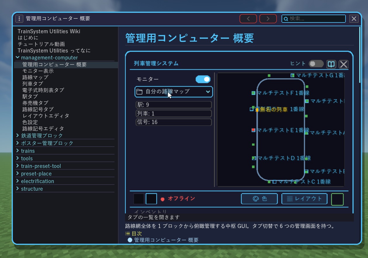This screenshot has height=258, width=368.
Task: Click the yellow 目次 list icon
Action: 128,234
